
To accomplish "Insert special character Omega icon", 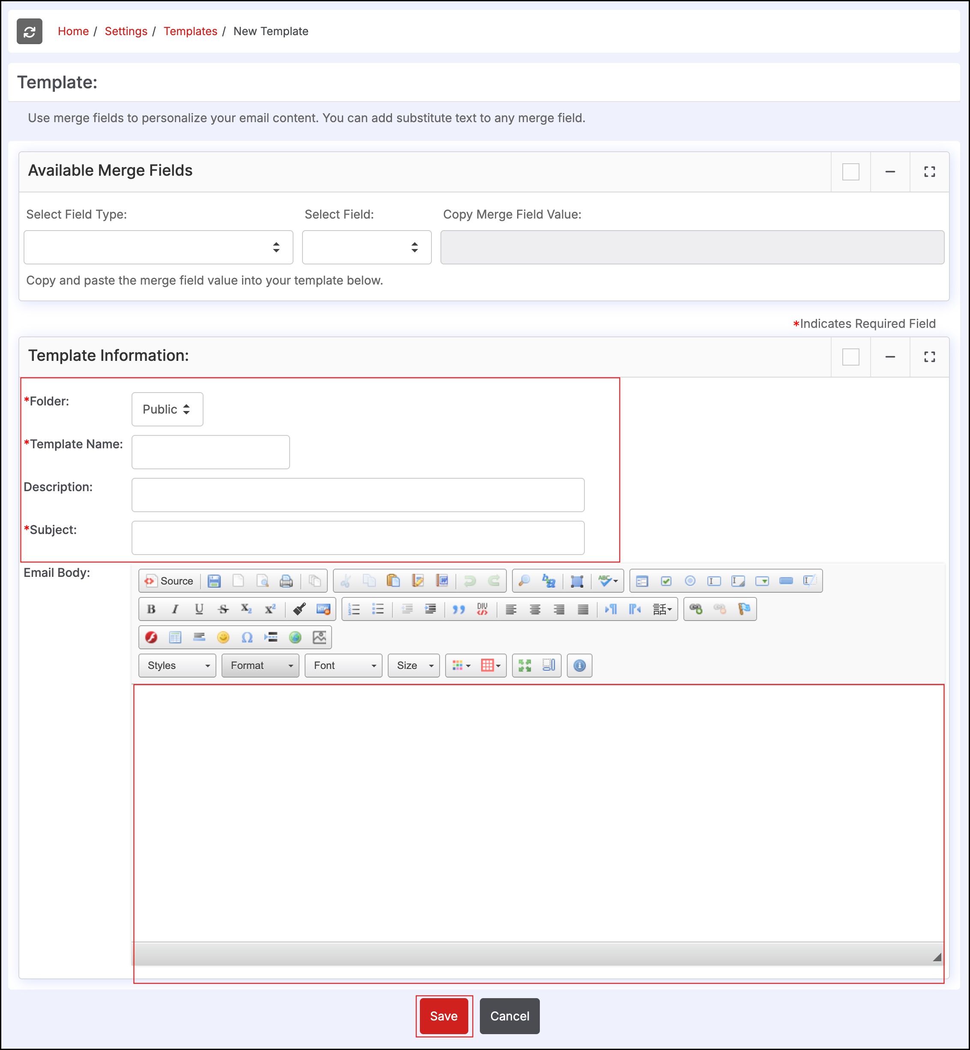I will coord(247,637).
